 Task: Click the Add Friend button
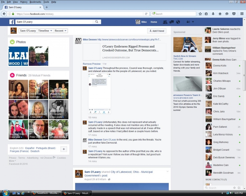(156, 31)
